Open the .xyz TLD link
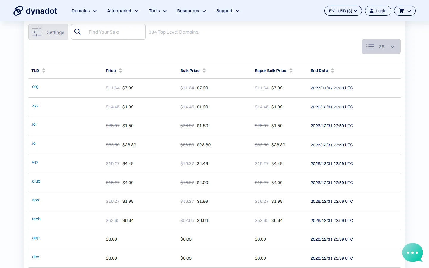 [x=35, y=106]
